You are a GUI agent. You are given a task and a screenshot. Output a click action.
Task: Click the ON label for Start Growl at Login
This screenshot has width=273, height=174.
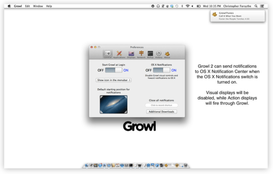126,70
